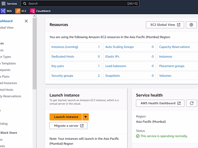Open EC2 Global View button
Screen dimensions: 198x148
[x=165, y=25]
